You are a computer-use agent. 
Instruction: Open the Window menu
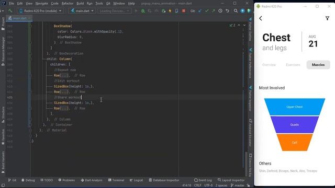click(x=119, y=4)
